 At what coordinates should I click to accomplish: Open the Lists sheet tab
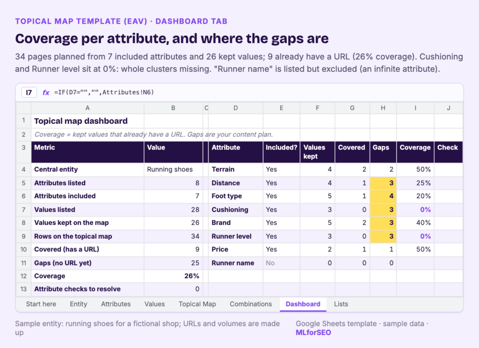[341, 304]
